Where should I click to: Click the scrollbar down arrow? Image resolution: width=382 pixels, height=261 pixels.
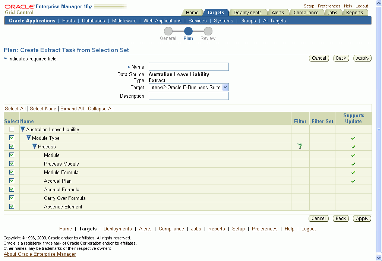(x=379, y=258)
